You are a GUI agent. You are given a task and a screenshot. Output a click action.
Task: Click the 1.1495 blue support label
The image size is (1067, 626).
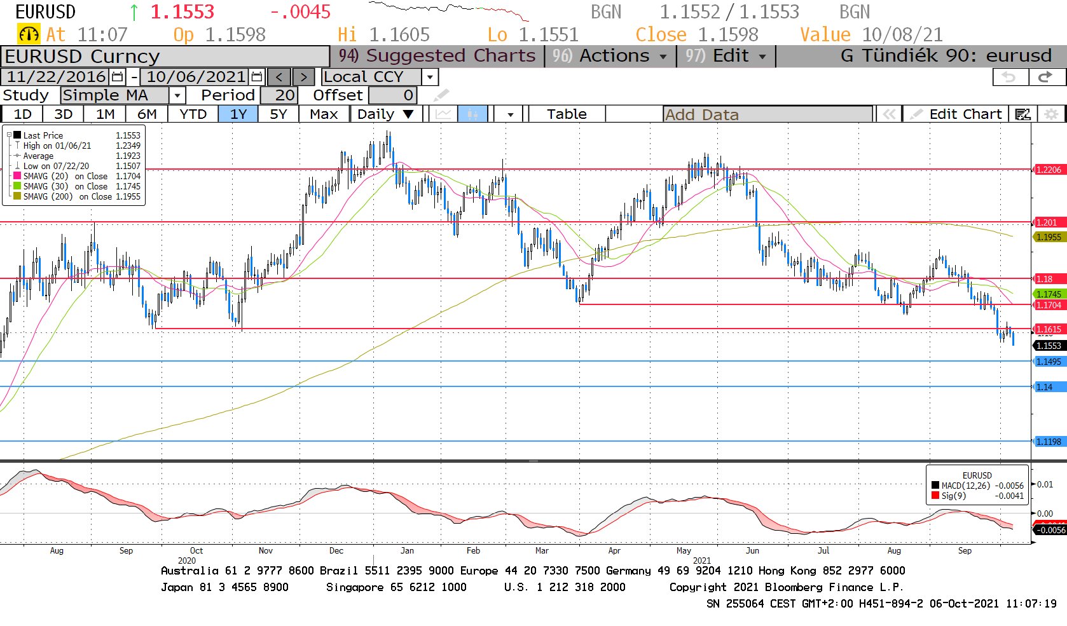(1049, 362)
